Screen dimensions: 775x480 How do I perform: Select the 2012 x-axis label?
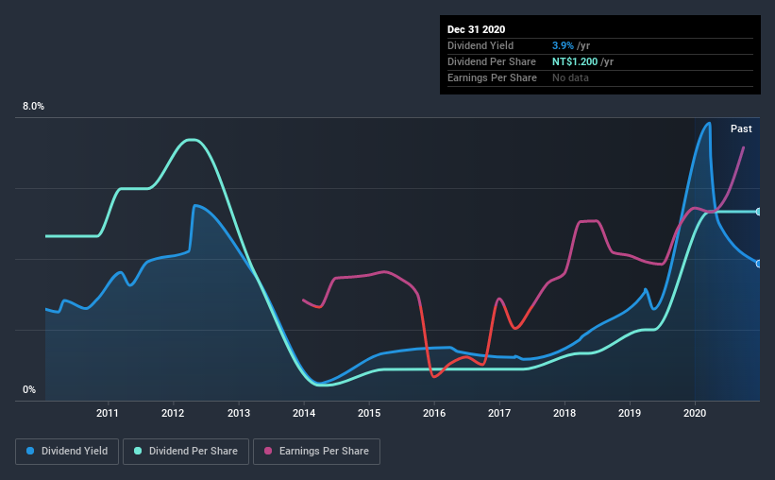click(x=173, y=413)
